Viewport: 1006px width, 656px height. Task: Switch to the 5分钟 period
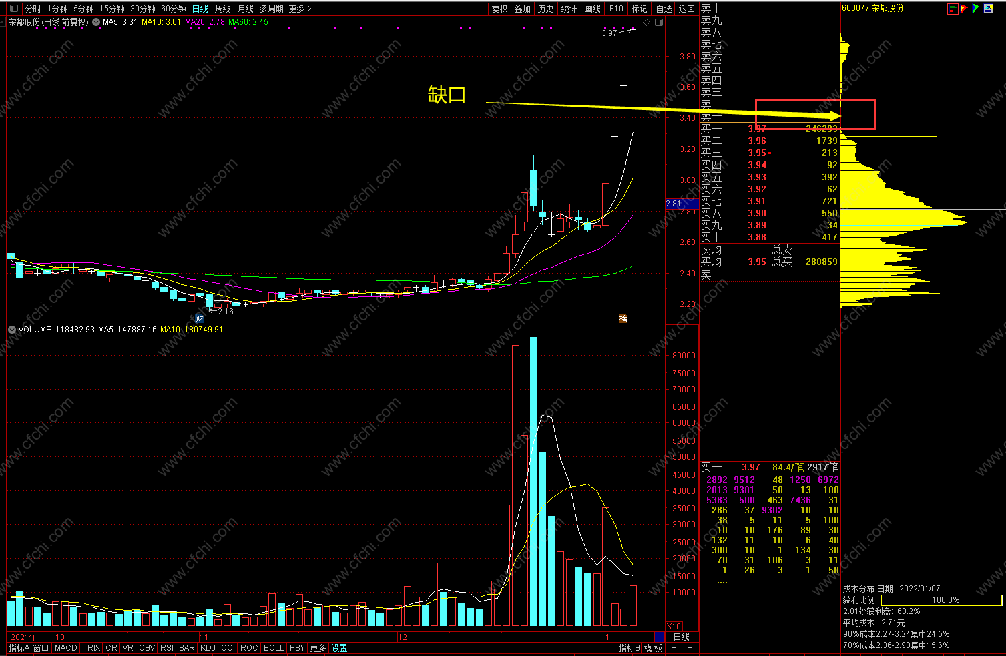click(x=83, y=9)
